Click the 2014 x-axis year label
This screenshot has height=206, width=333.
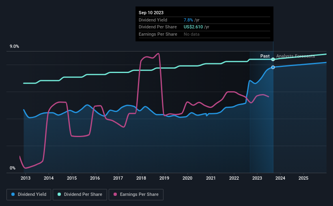point(49,178)
